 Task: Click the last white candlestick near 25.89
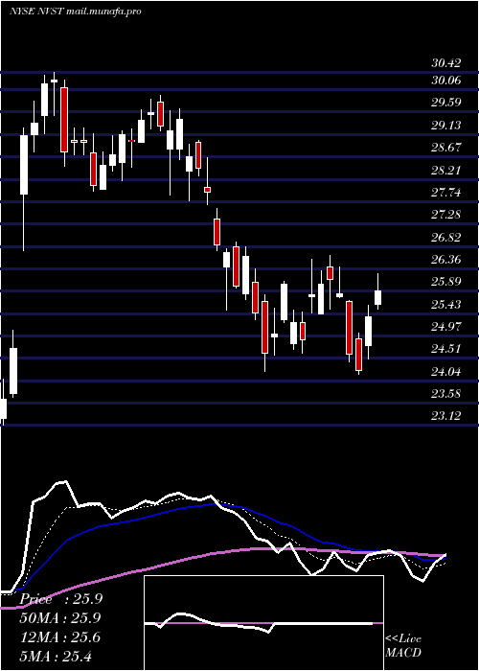[378, 297]
